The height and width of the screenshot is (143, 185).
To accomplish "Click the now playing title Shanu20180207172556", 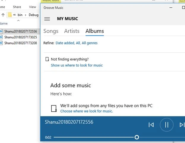I will coord(69,122).
